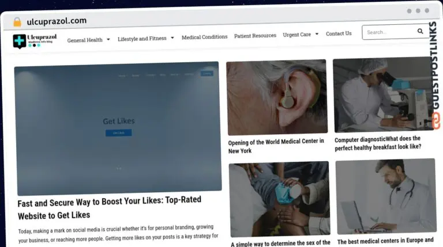This screenshot has height=247, width=443.
Task: Open article Fast and Secure Way to Boost Your Likes
Action: (110, 208)
